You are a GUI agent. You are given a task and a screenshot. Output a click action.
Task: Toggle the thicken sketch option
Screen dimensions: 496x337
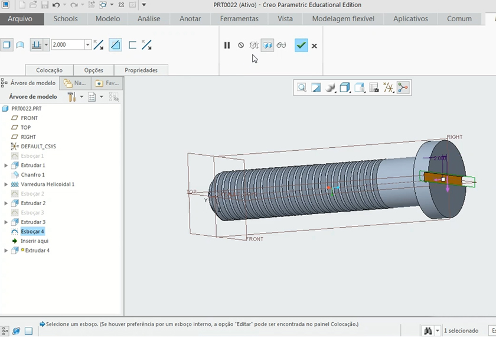coord(132,45)
